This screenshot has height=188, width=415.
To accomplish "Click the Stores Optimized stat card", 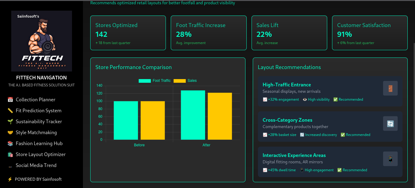I will click(x=128, y=33).
